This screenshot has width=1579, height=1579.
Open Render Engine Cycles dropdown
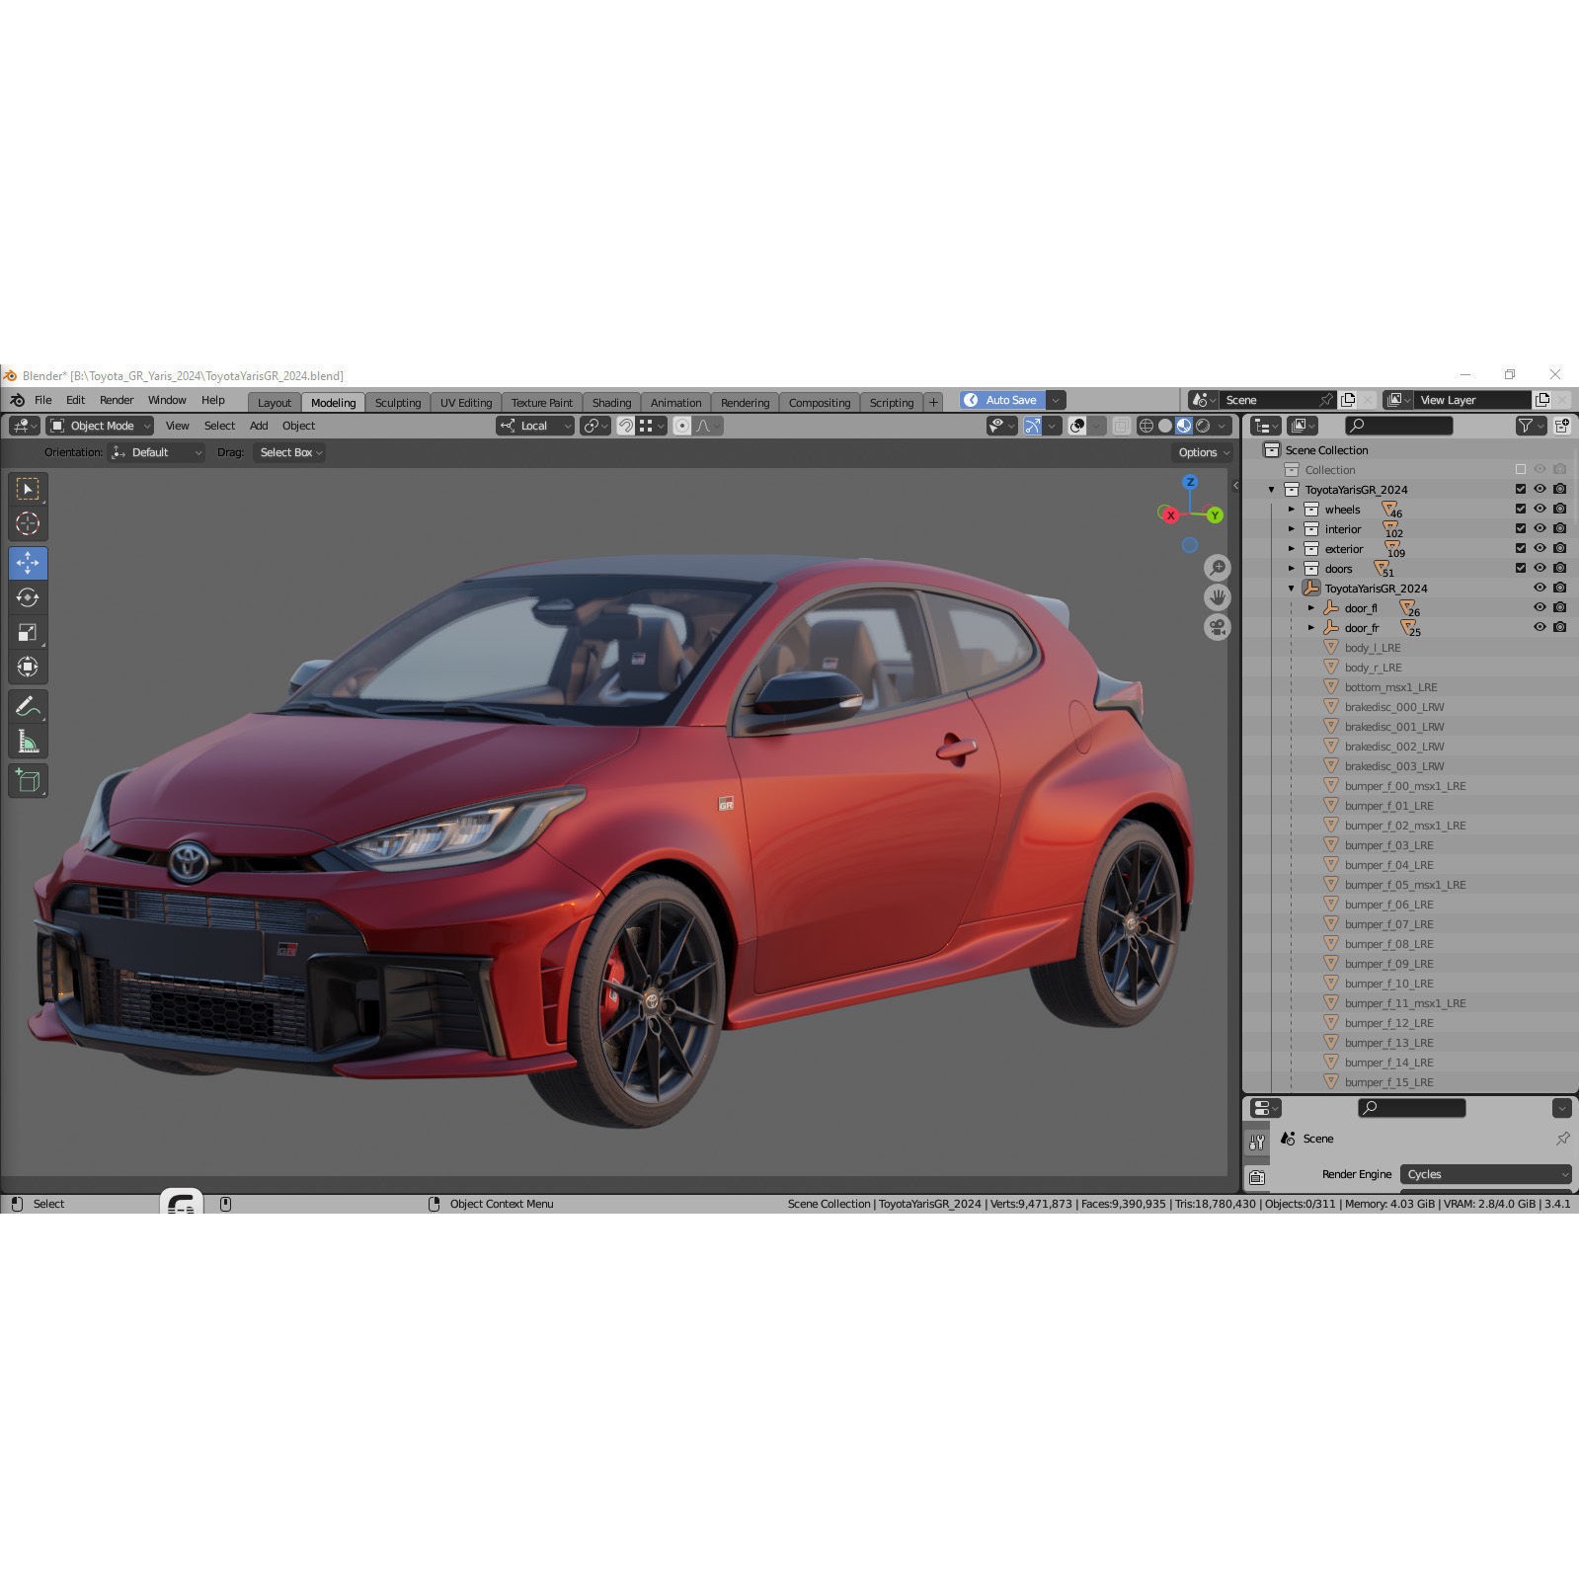(1485, 1174)
